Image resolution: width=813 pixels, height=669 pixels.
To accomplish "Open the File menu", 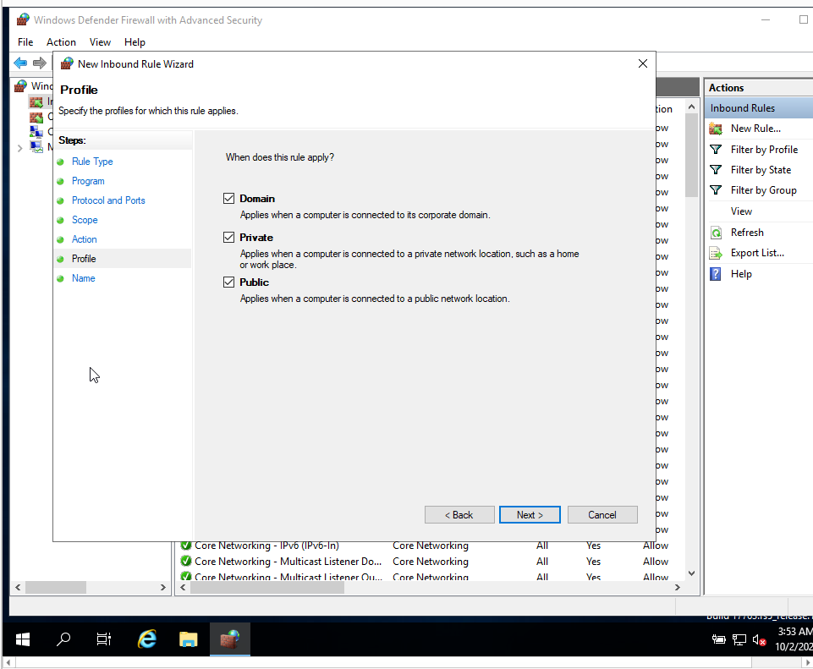I will tap(25, 42).
